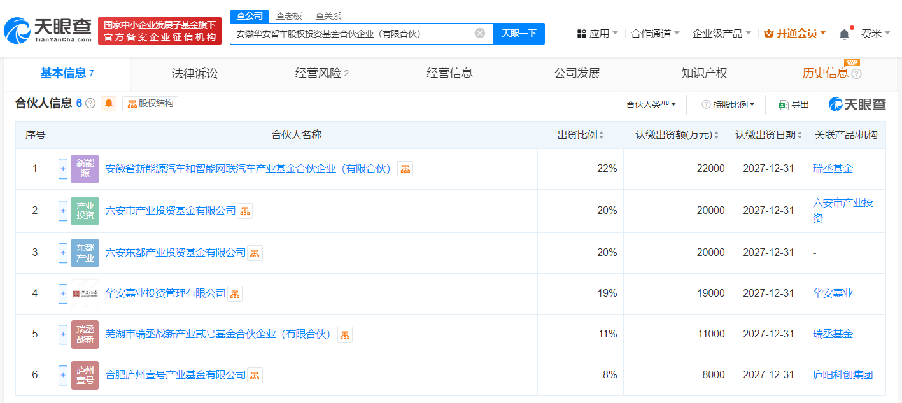Clear the search box text
902x403 pixels.
pyautogui.click(x=480, y=33)
